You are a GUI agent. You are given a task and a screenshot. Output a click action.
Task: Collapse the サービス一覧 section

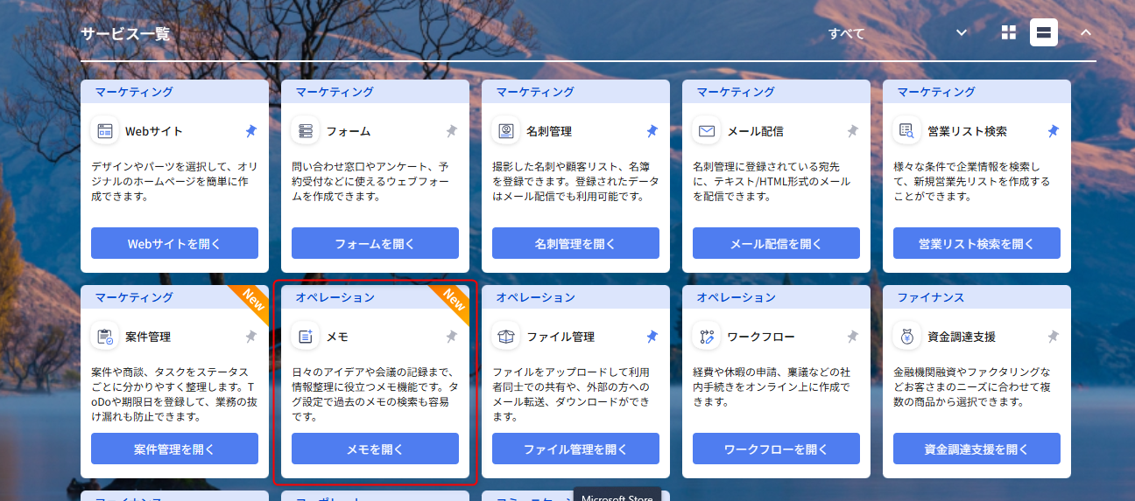pos(1085,33)
